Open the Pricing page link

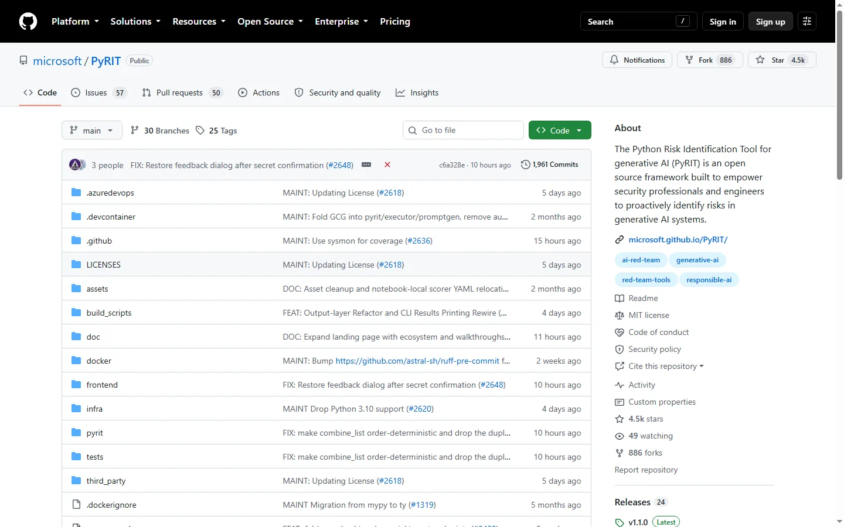[x=395, y=22]
